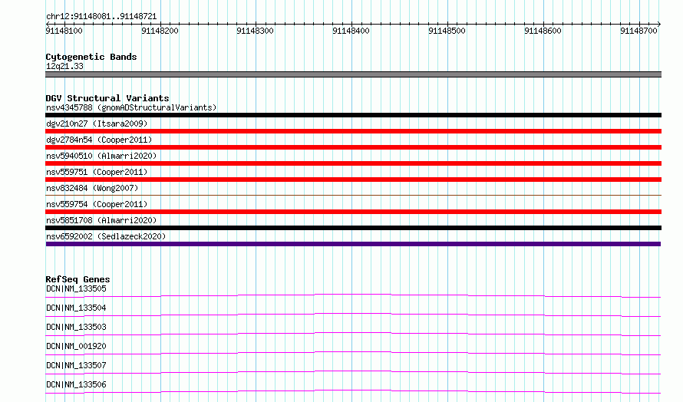683x402 pixels.
Task: Open variant nsv832484 (Wong2007) label
Action: [92, 188]
